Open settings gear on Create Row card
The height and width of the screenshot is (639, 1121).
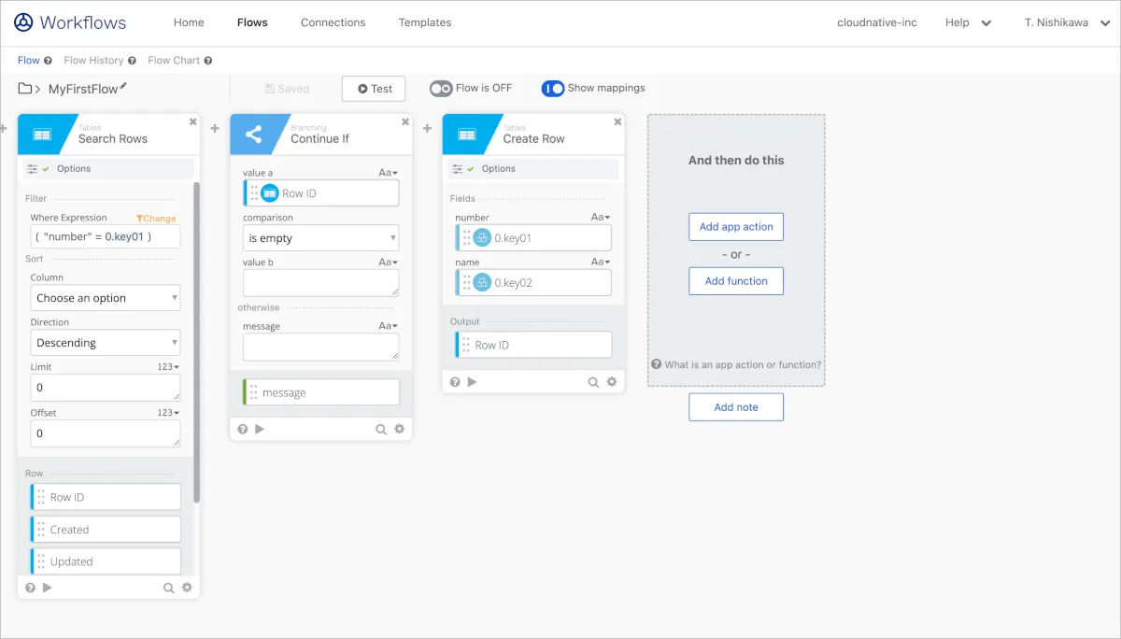[x=612, y=382]
